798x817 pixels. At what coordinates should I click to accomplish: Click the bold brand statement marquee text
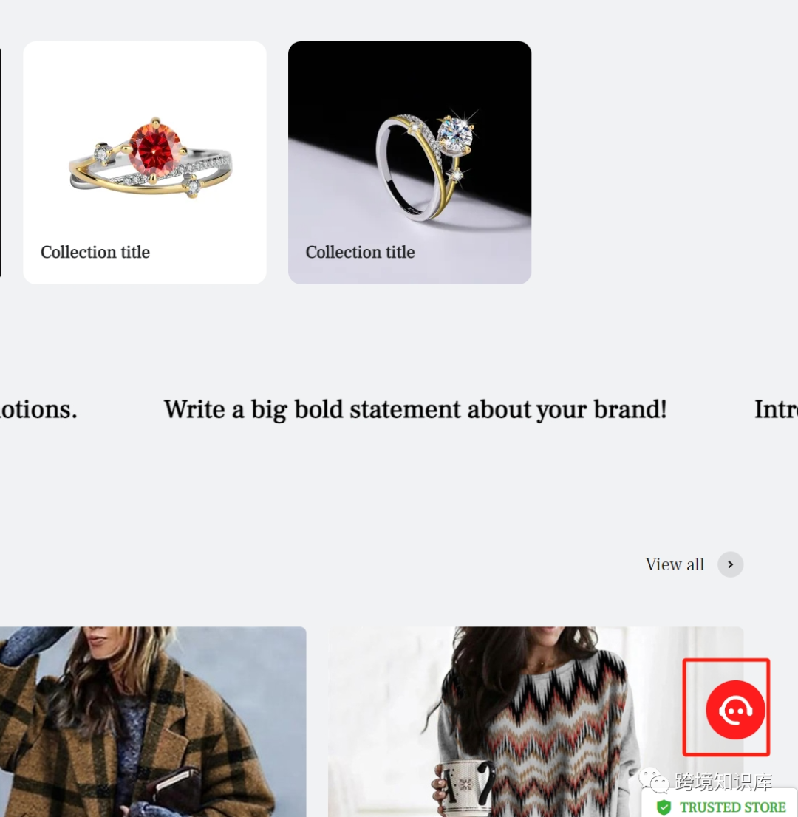(x=415, y=409)
